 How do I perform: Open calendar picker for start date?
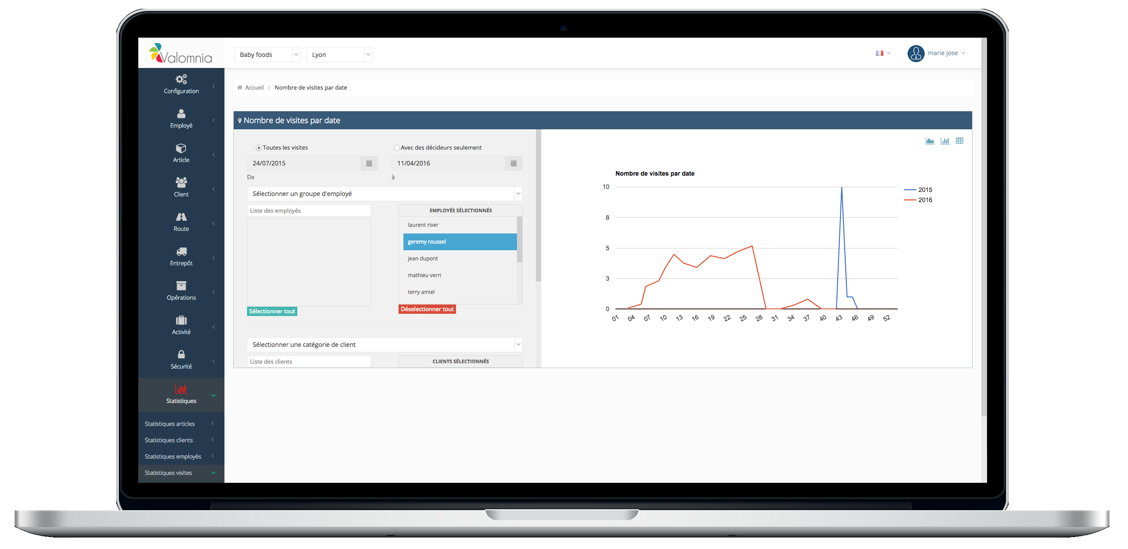pyautogui.click(x=369, y=163)
